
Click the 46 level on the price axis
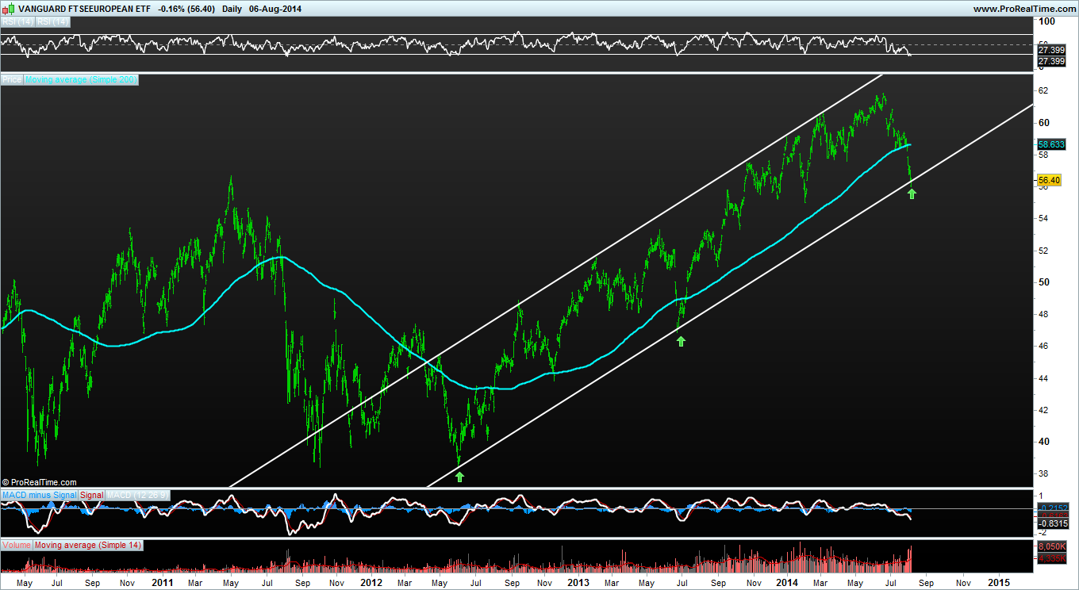[1043, 347]
